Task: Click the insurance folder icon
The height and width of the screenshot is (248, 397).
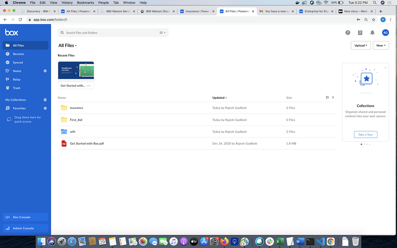Action: pyautogui.click(x=64, y=108)
